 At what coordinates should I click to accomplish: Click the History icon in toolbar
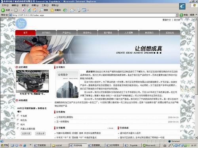65,10
